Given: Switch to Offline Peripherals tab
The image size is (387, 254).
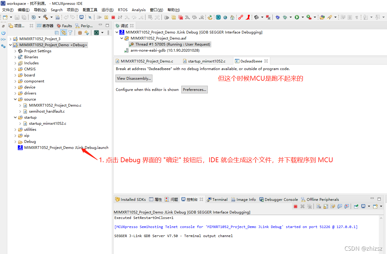Looking at the screenshot, I should pyautogui.click(x=320, y=200).
